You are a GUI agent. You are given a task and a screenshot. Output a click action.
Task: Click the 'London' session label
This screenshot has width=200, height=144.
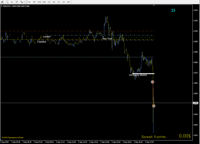(46, 36)
